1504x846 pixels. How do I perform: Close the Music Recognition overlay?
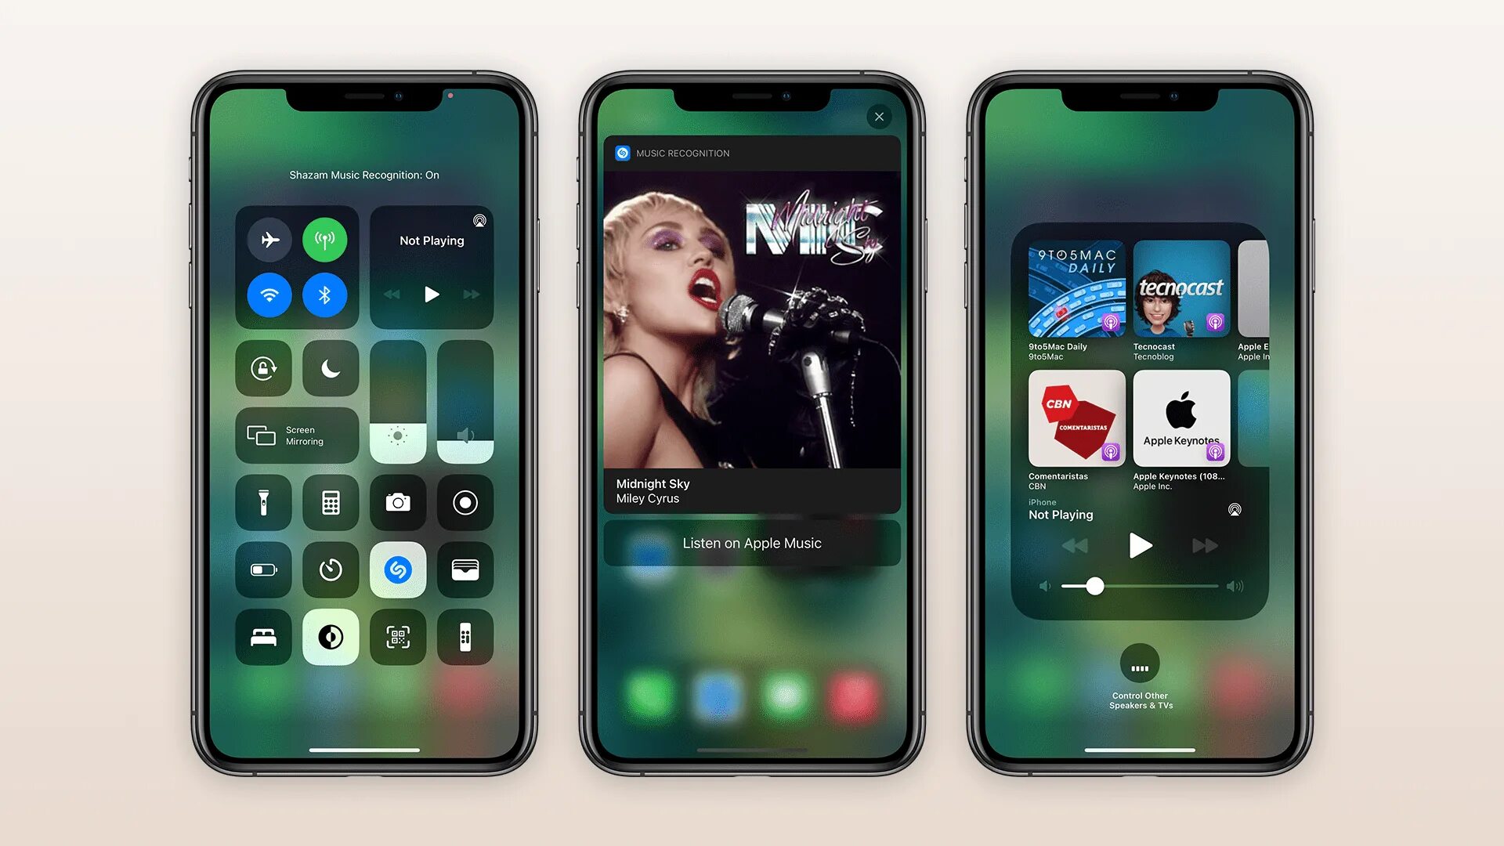click(x=877, y=116)
